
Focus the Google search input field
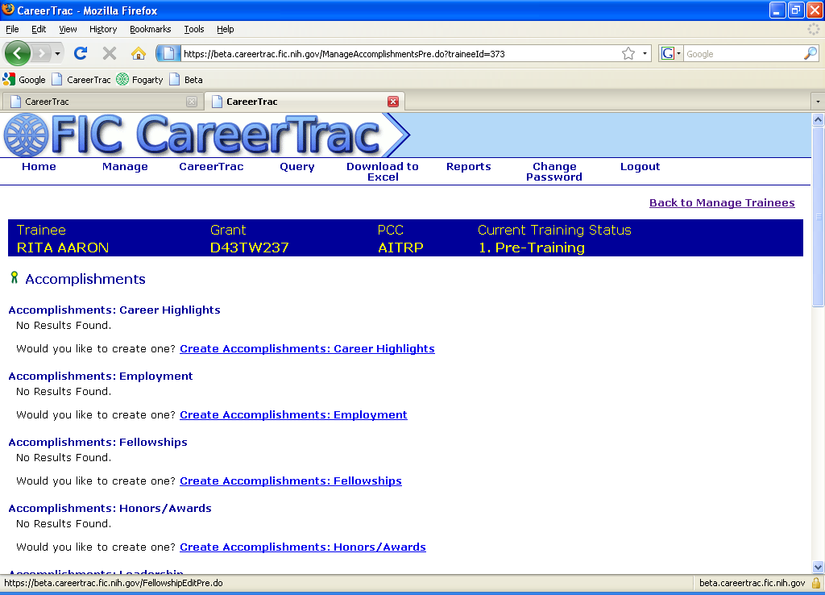pyautogui.click(x=744, y=54)
